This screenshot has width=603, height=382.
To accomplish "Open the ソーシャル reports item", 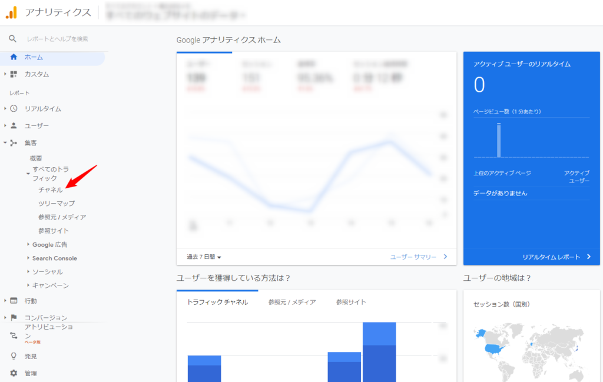I will (x=48, y=272).
